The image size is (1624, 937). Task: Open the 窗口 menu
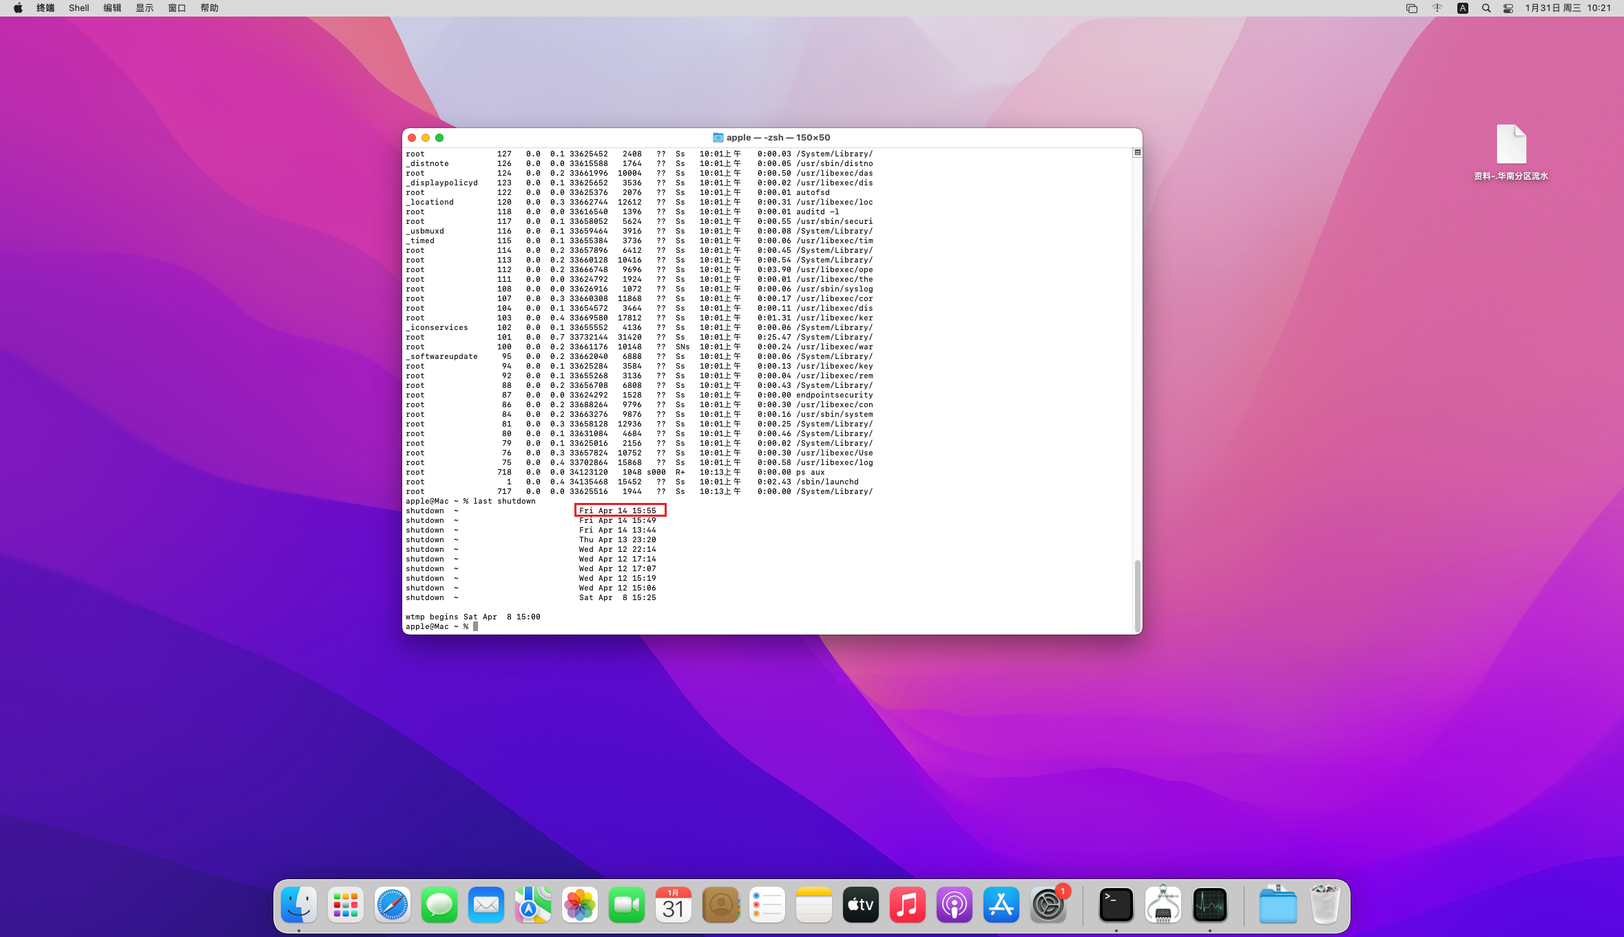point(177,8)
